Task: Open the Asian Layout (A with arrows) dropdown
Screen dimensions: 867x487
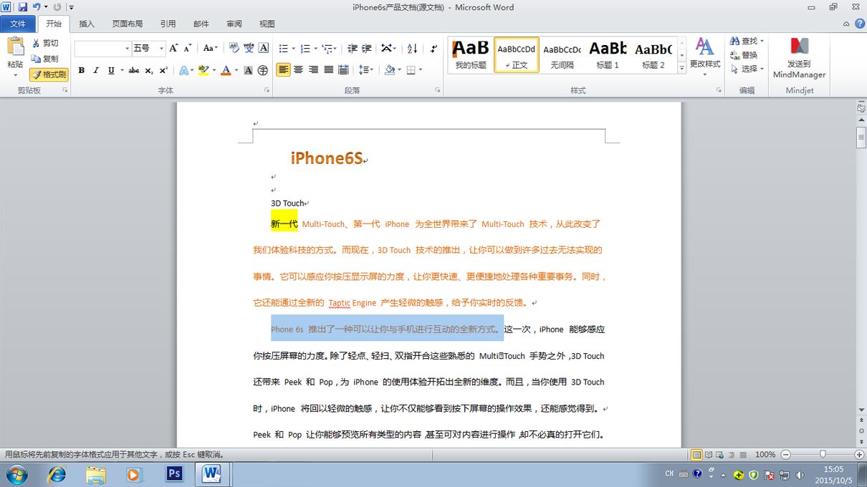Action: click(x=388, y=48)
